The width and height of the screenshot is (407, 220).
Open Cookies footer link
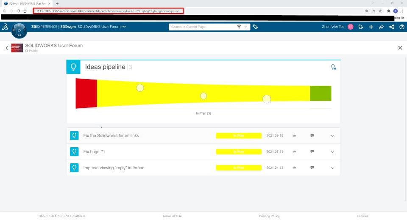point(362,216)
